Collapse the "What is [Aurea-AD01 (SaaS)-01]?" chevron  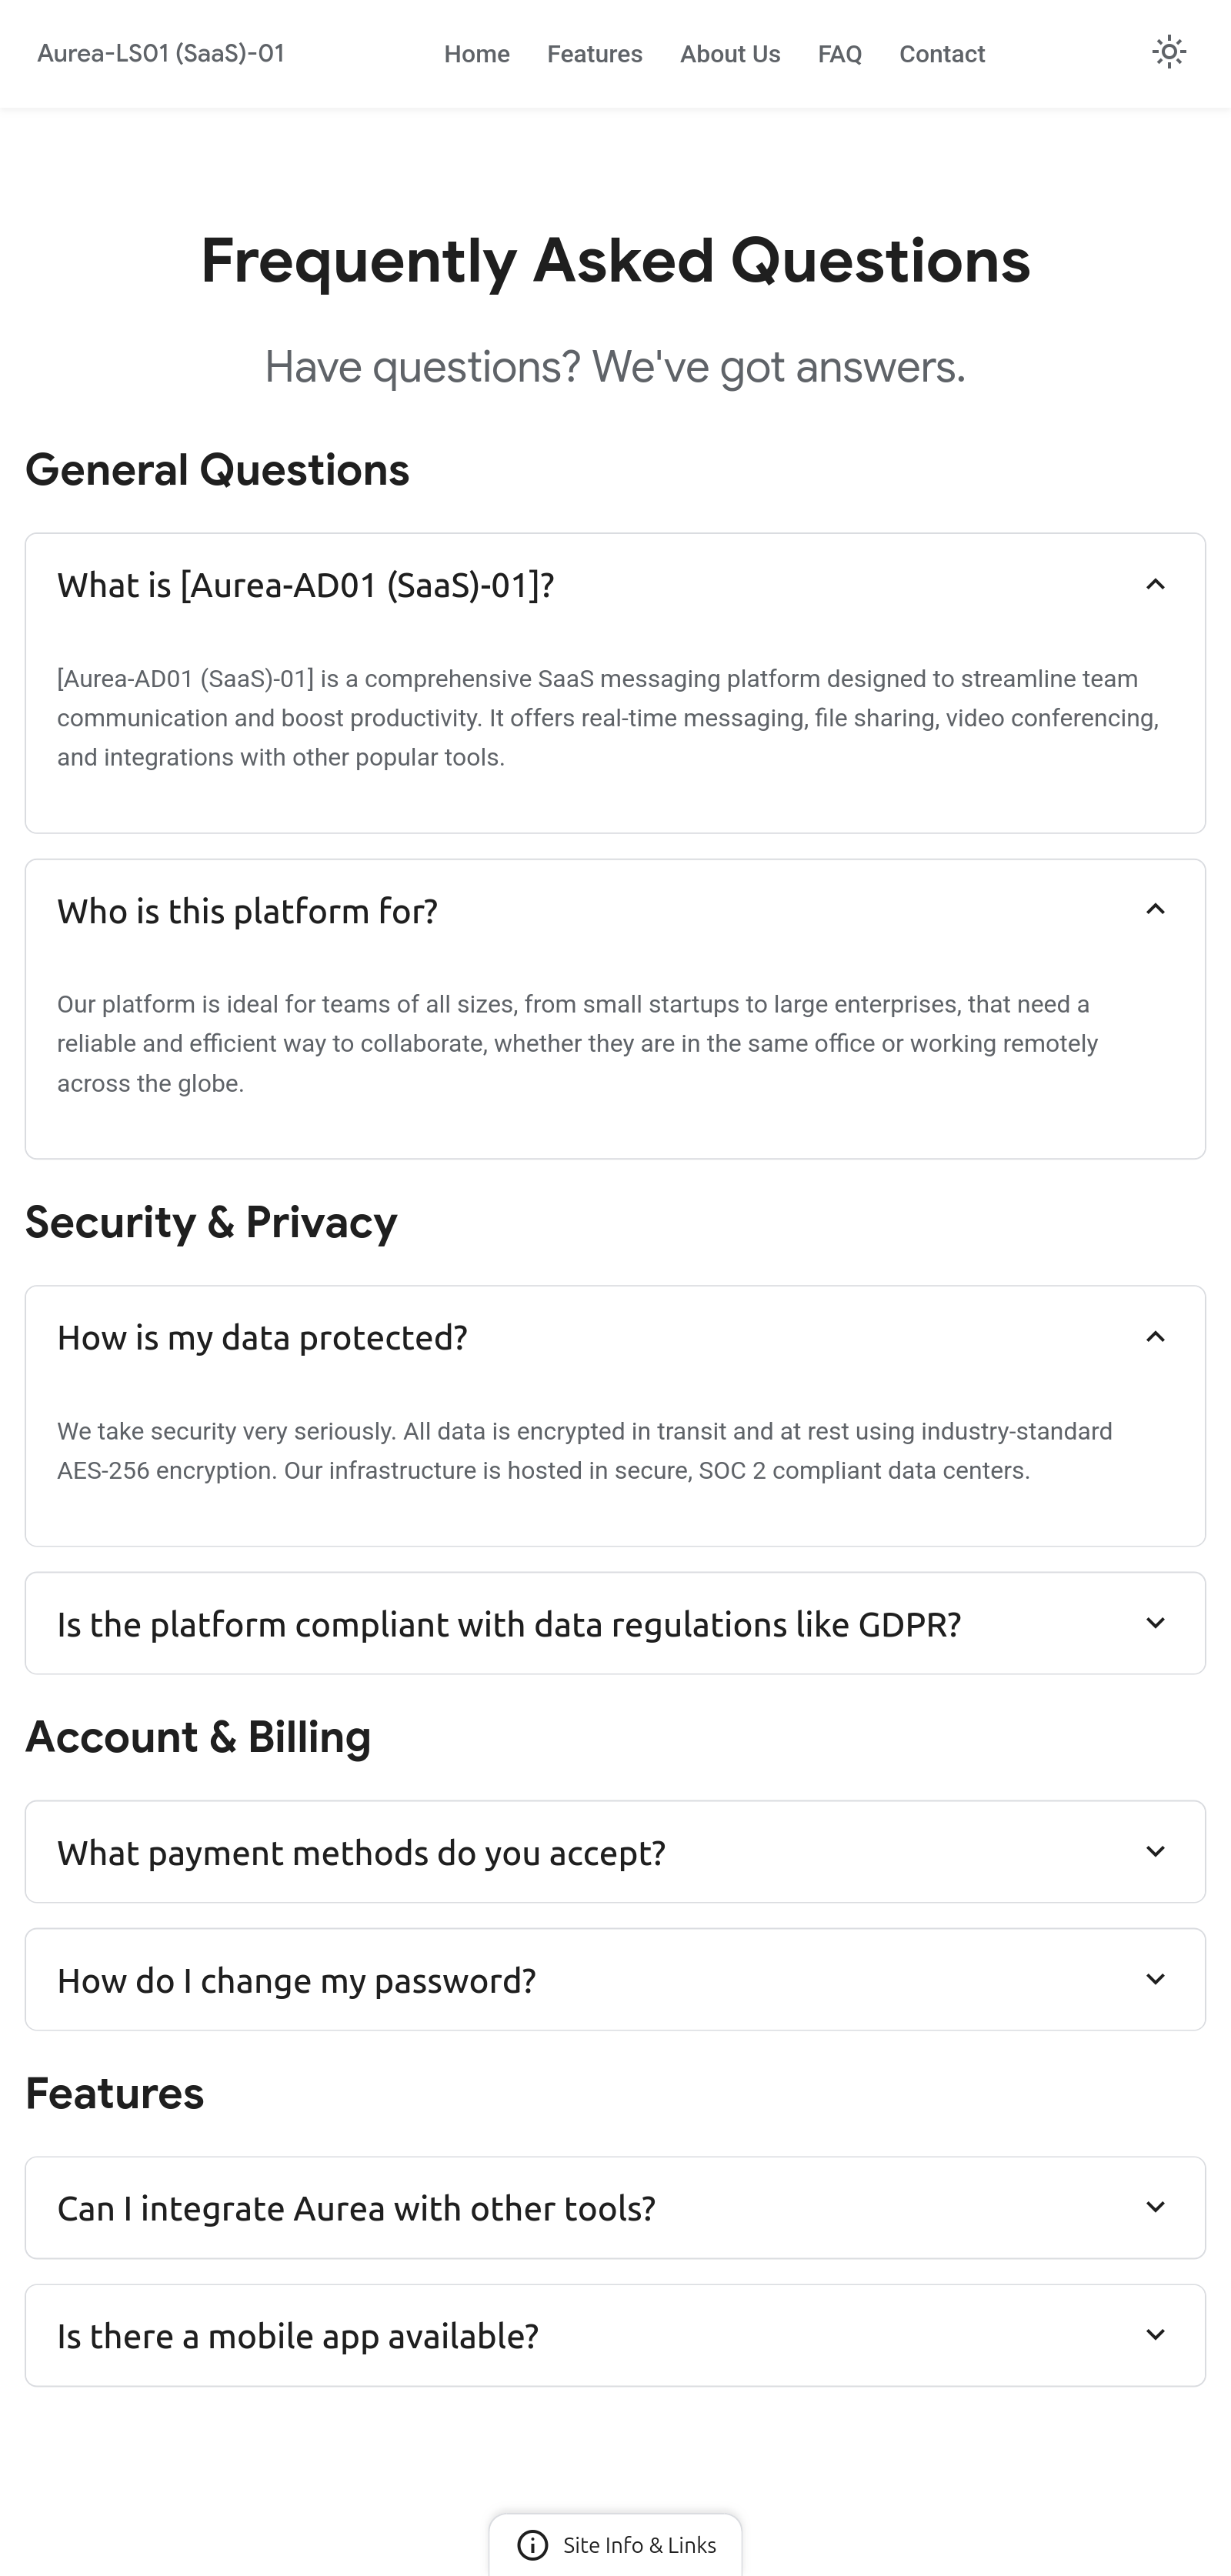1155,585
